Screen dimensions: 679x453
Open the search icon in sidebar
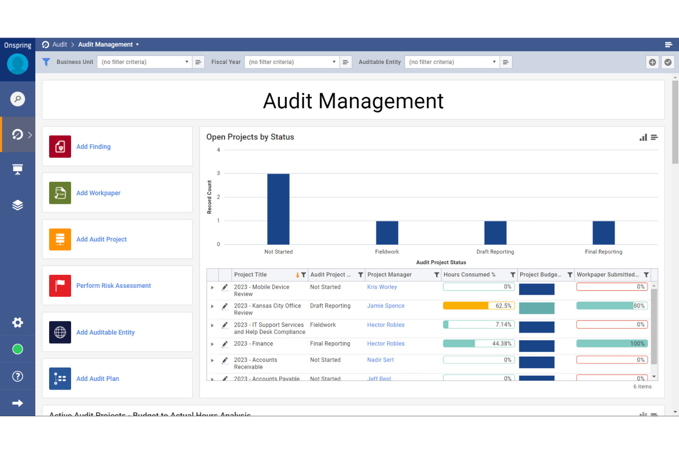coord(17,99)
